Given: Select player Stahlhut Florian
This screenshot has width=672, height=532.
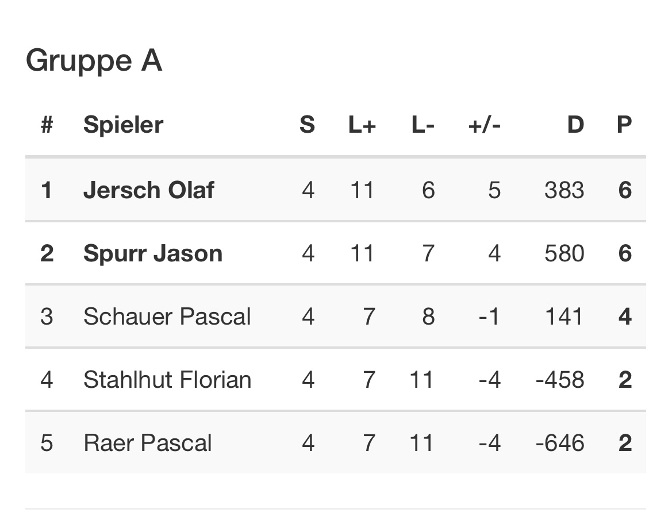Looking at the screenshot, I should pos(167,380).
